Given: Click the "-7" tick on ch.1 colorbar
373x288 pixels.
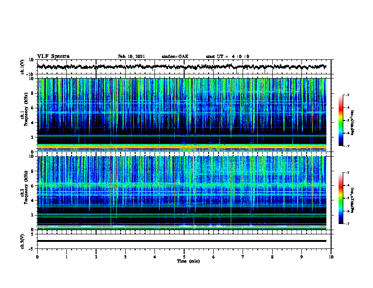Looking at the screenshot, I should (348, 146).
